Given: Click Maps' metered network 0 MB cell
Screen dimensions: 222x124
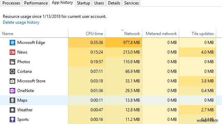Looking at the screenshot, I should (161, 100).
